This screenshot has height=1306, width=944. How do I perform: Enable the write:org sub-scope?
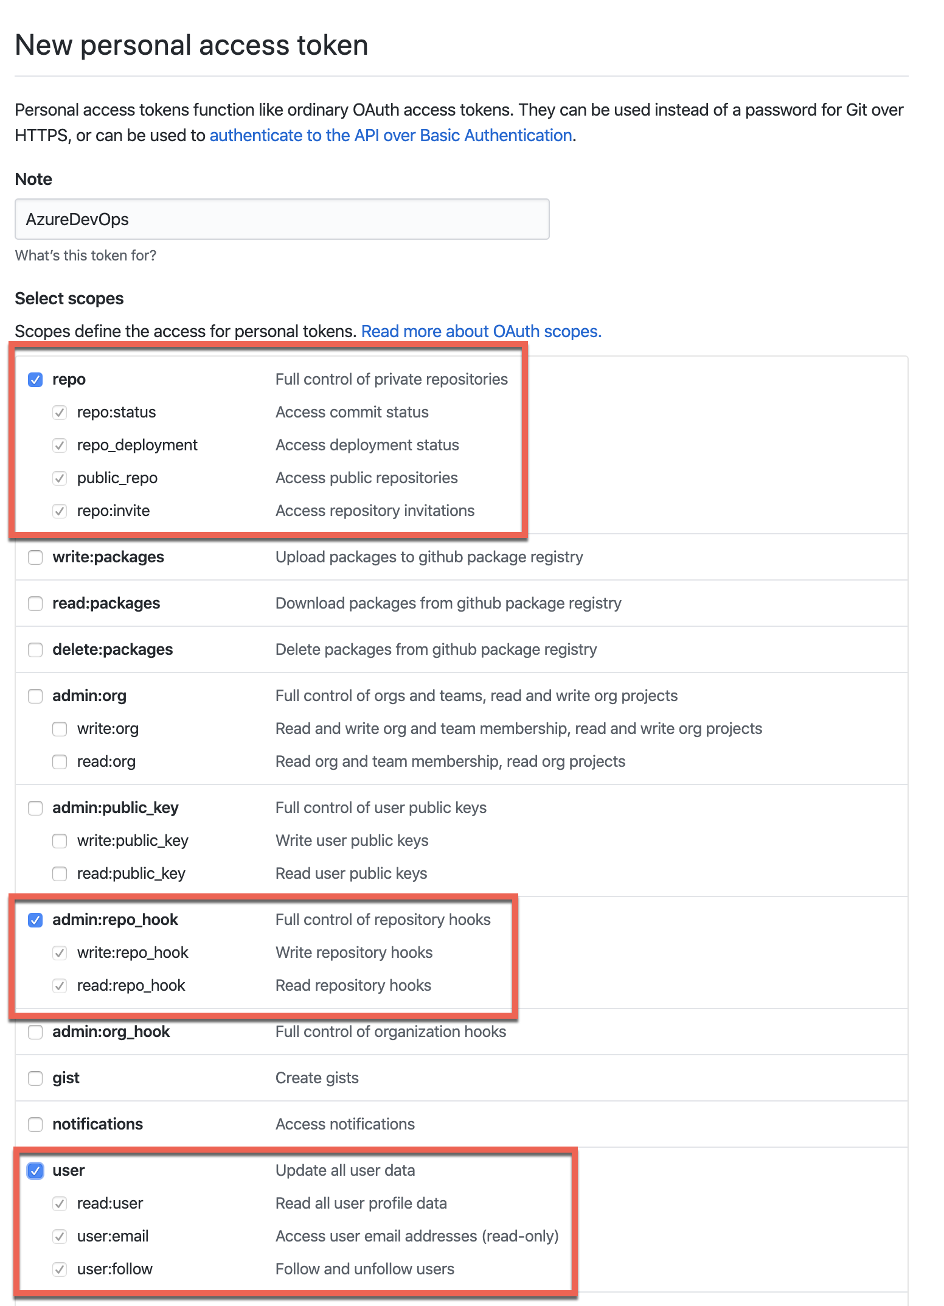pyautogui.click(x=60, y=729)
